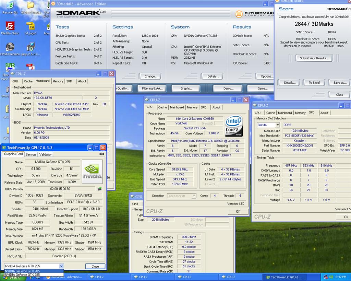Image resolution: width=351 pixels, height=281 pixels.
Task: Click the Core Voltage value 1.840 V
Action: [x=213, y=133]
